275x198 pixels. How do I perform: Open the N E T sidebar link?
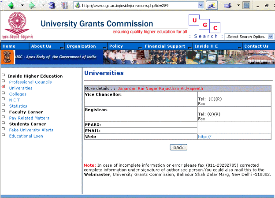coord(15,100)
